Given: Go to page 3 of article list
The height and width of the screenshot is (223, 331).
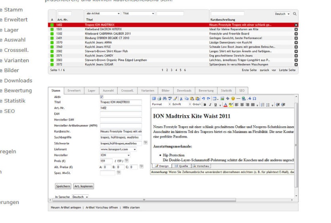Looking at the screenshot, I should click(x=171, y=70).
